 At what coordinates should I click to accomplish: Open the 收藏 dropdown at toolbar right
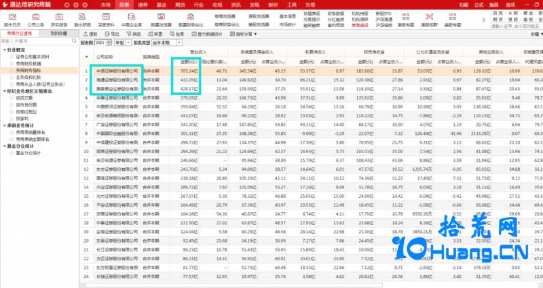tap(536, 34)
